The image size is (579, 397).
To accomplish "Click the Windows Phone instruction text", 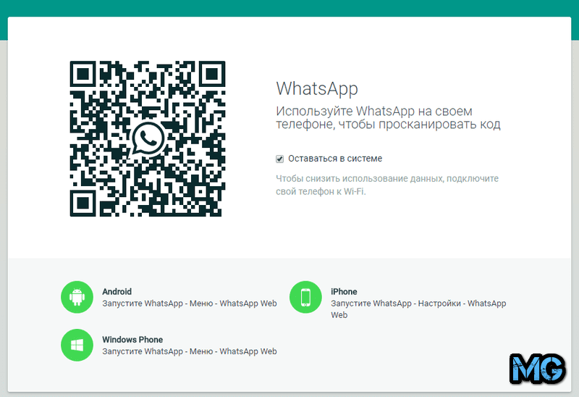I will [x=190, y=351].
